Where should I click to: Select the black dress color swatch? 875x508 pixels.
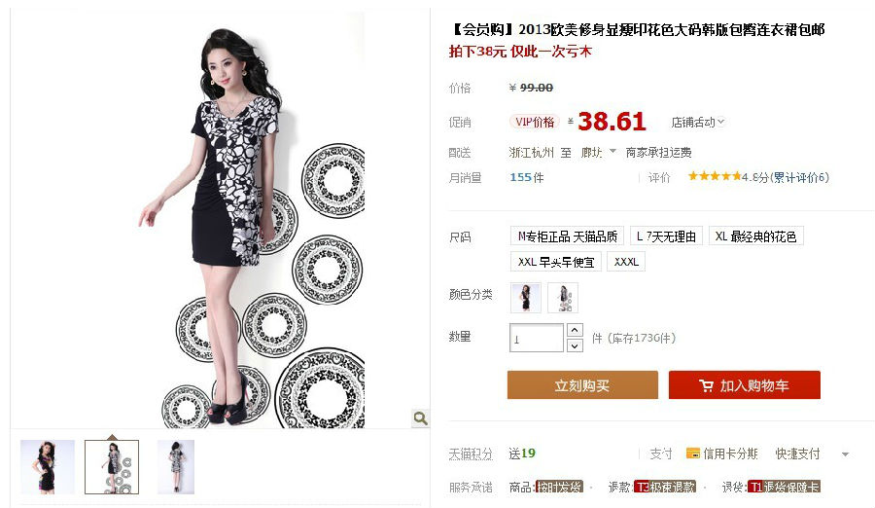[525, 298]
